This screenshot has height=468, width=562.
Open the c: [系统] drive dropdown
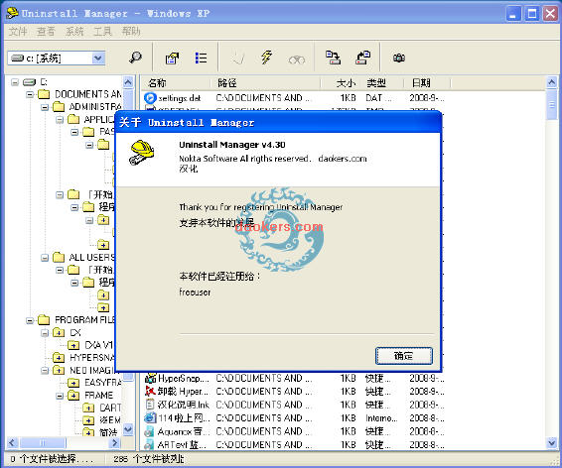tap(98, 58)
